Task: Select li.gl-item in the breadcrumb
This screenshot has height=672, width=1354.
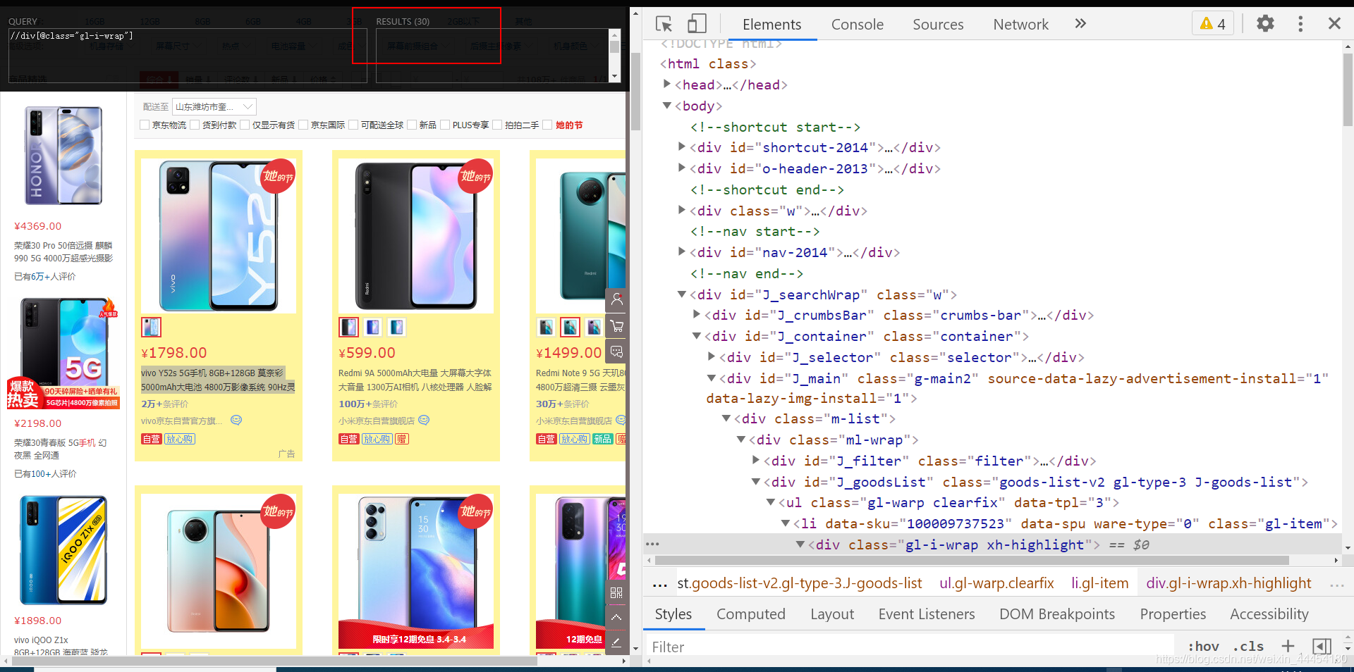Action: tap(1100, 583)
